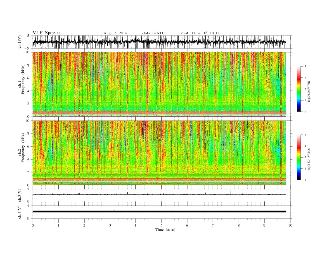
Task: Click the ch.1 spectrogram panel
Action: pyautogui.click(x=159, y=84)
